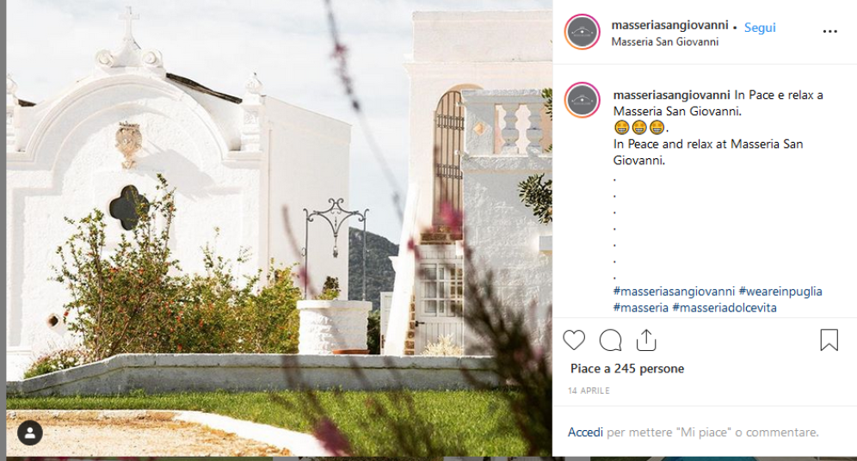The height and width of the screenshot is (461, 857).
Task: Share the post with the upload arrow icon
Action: pyautogui.click(x=646, y=340)
